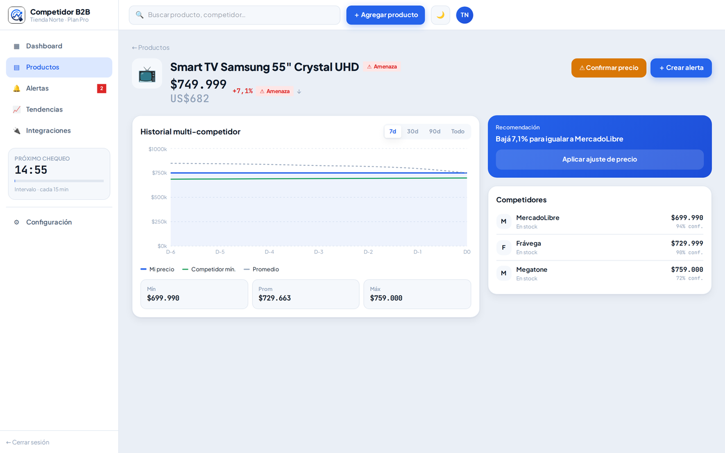The width and height of the screenshot is (725, 453).
Task: Select the MercadoLibre competitor row name
Action: click(538, 217)
